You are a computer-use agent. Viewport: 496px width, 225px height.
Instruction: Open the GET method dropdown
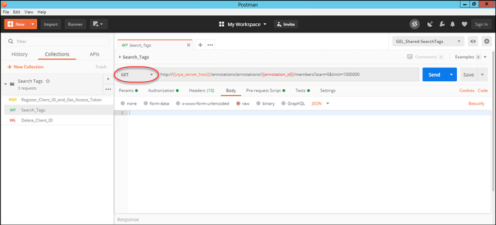[138, 74]
